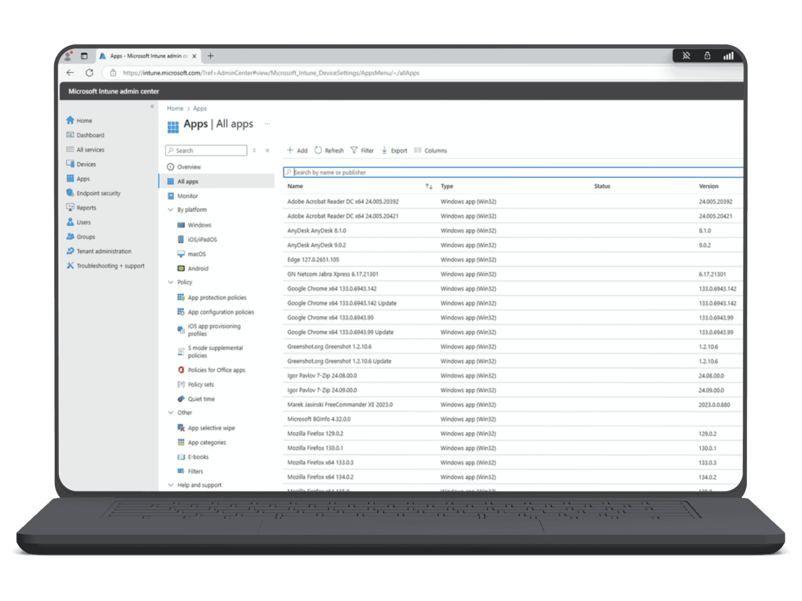Open Quiet time
Viewport: 802px width, 601px height.
[196, 399]
